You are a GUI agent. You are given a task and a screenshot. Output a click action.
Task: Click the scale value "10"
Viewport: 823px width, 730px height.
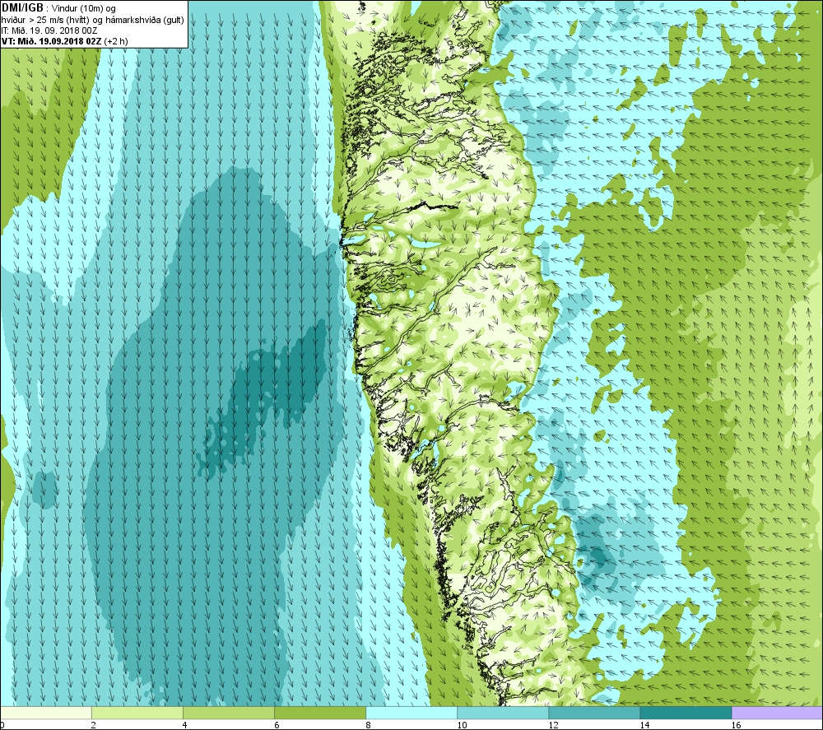pyautogui.click(x=462, y=725)
